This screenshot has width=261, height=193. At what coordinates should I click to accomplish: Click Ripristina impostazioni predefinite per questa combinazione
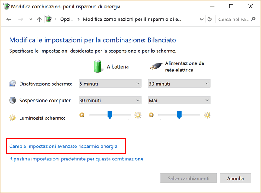[x=76, y=159]
